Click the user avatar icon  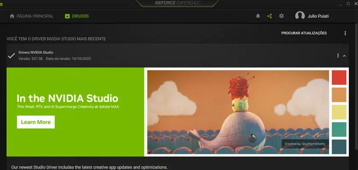coord(300,16)
